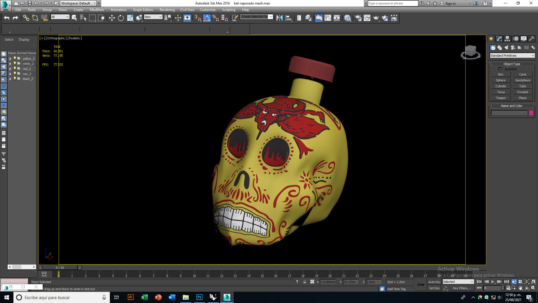This screenshot has height=303, width=538.
Task: Toggle the Angle Snap button
Action: [x=207, y=18]
